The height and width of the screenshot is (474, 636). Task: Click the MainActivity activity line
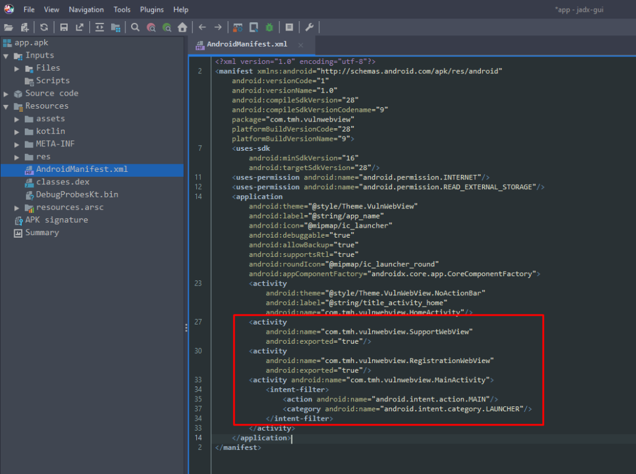(x=371, y=380)
